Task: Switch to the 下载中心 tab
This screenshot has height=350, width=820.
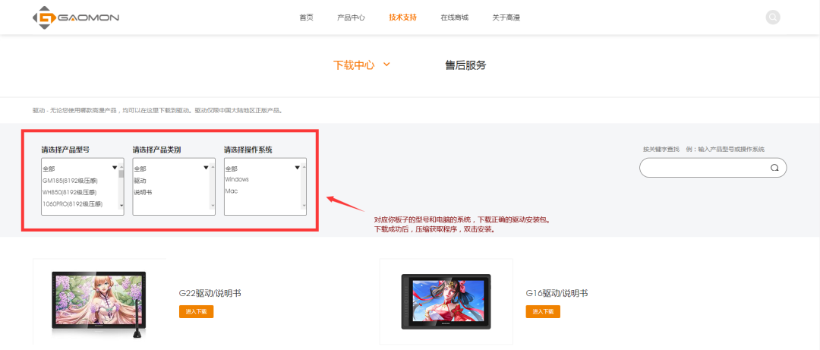Action: (354, 65)
